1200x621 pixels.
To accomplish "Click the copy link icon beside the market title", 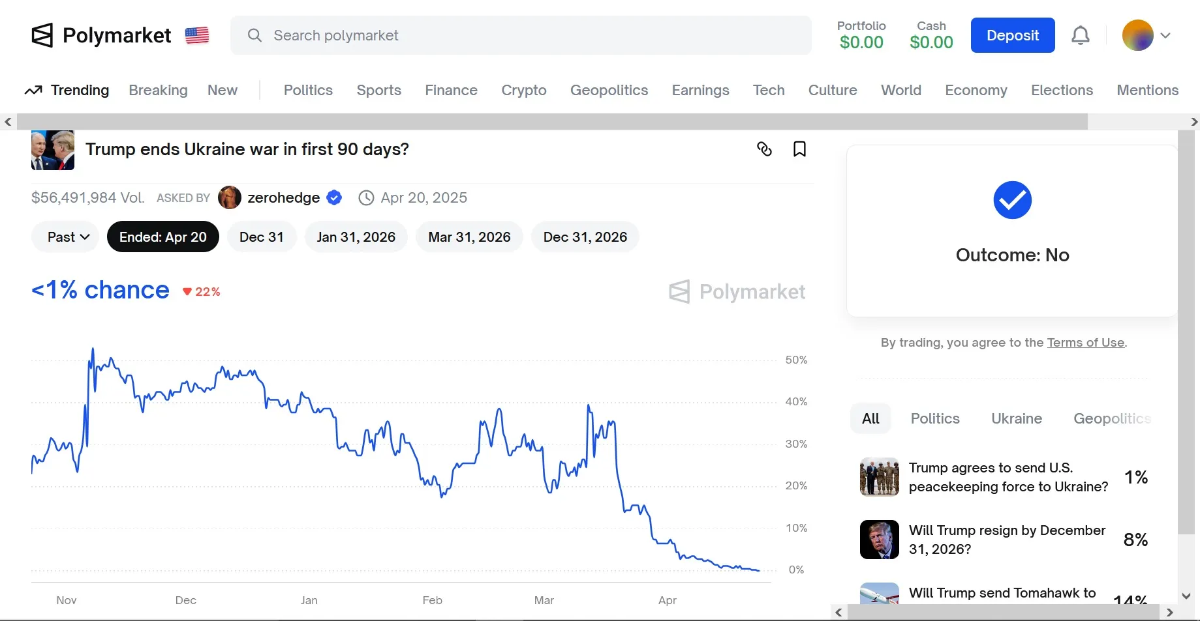I will tap(763, 149).
